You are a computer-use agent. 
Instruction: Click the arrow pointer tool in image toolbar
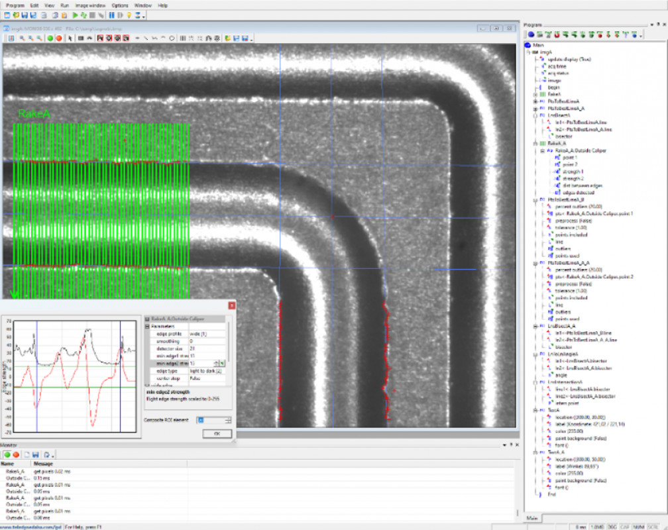pos(70,38)
